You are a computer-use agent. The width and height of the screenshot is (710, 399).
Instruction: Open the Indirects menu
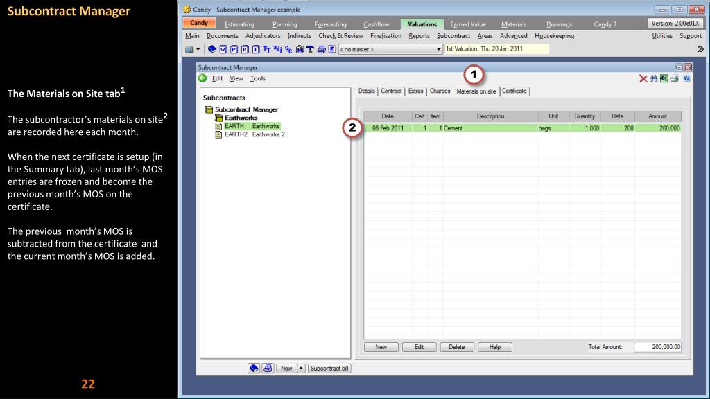coord(300,36)
